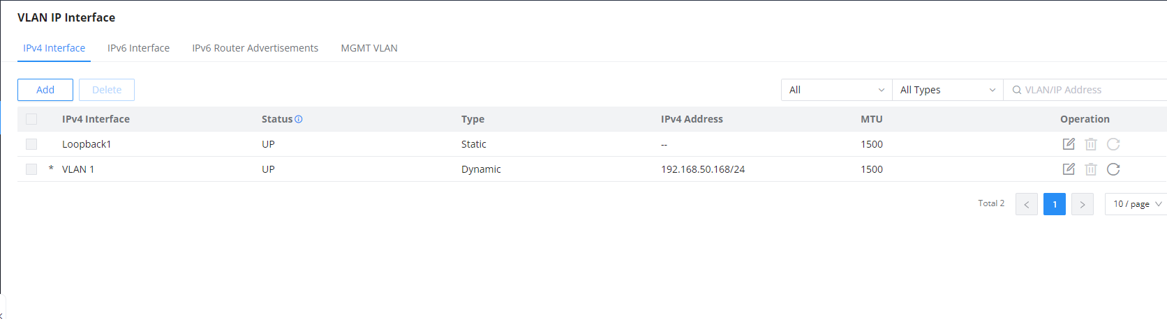Open the All filter dropdown

(x=836, y=90)
